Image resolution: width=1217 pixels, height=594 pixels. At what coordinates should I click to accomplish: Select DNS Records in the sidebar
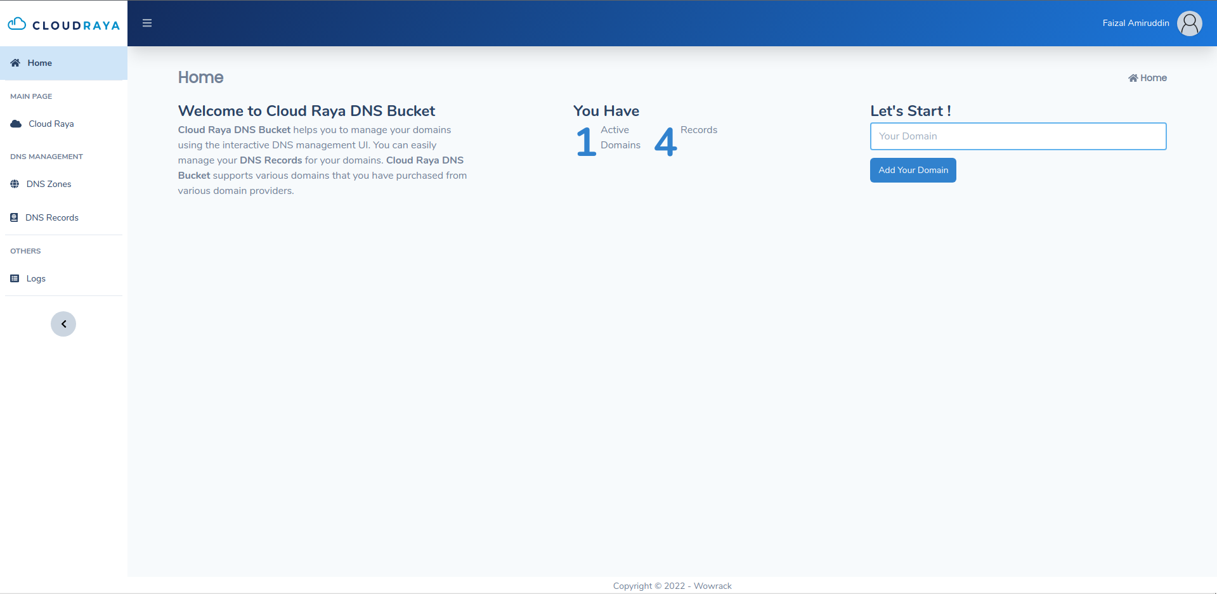tap(51, 217)
